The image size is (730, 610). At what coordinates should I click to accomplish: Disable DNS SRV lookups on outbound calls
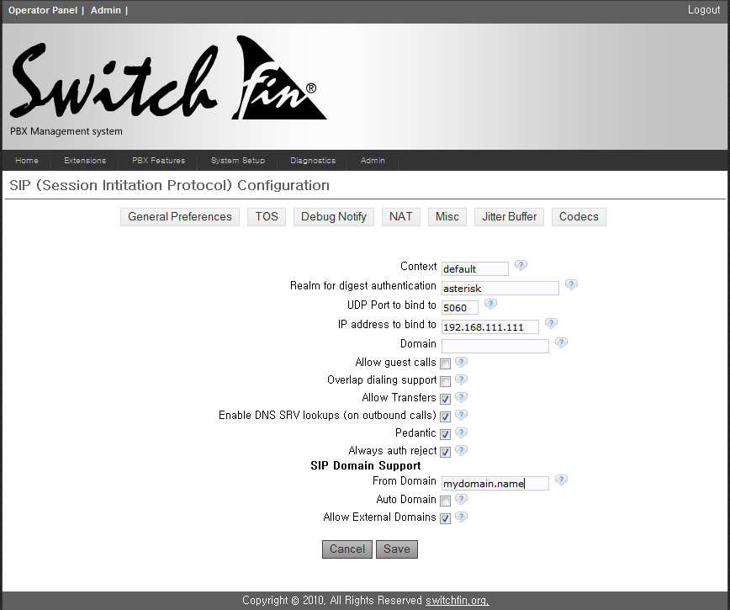(x=446, y=416)
